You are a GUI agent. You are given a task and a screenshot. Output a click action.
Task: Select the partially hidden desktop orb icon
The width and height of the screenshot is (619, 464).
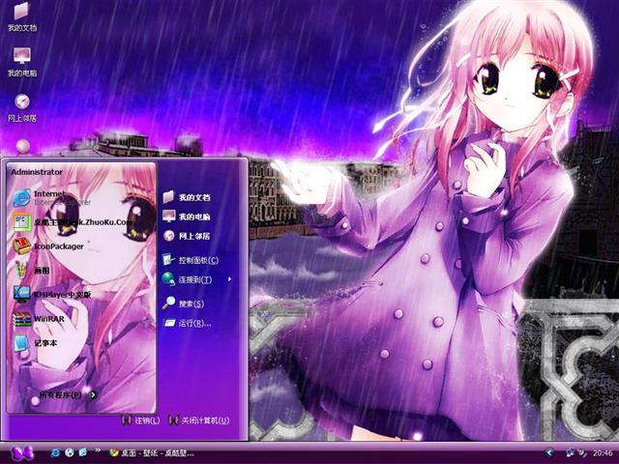click(x=23, y=146)
